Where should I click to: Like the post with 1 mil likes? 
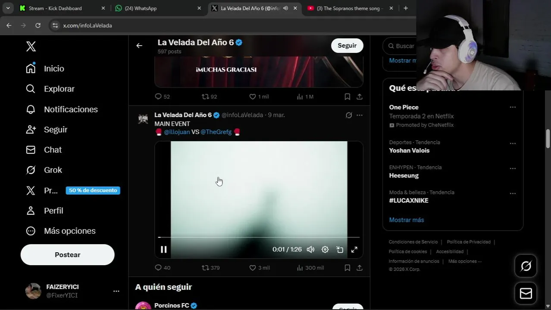tap(259, 97)
